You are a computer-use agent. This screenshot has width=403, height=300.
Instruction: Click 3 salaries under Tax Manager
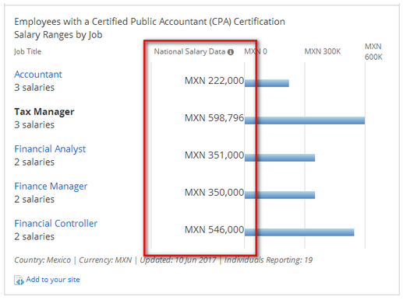34,125
